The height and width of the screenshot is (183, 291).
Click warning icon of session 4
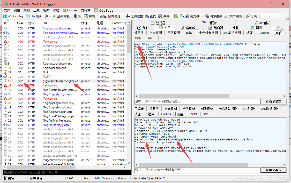5,42
